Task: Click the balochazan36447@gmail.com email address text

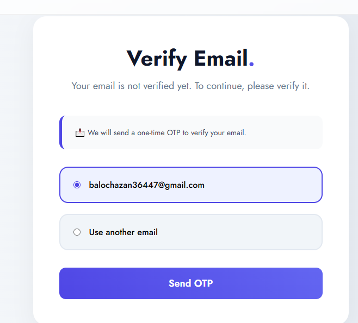Action: point(146,185)
